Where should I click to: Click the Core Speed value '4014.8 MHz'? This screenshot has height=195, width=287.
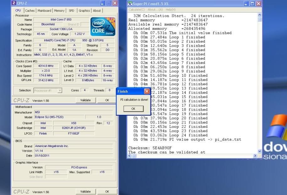(46, 66)
